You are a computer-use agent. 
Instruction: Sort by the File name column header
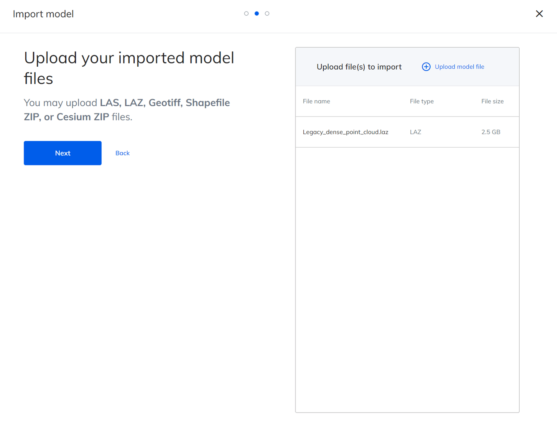[316, 101]
